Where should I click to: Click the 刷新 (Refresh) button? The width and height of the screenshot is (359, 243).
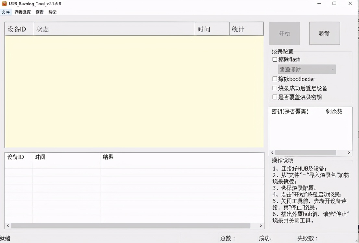pyautogui.click(x=324, y=33)
